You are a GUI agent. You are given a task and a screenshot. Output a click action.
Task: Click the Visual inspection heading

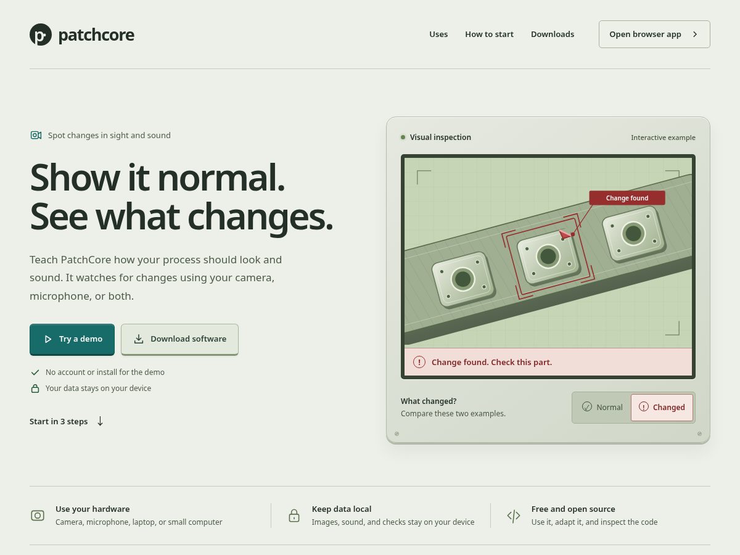pos(440,138)
